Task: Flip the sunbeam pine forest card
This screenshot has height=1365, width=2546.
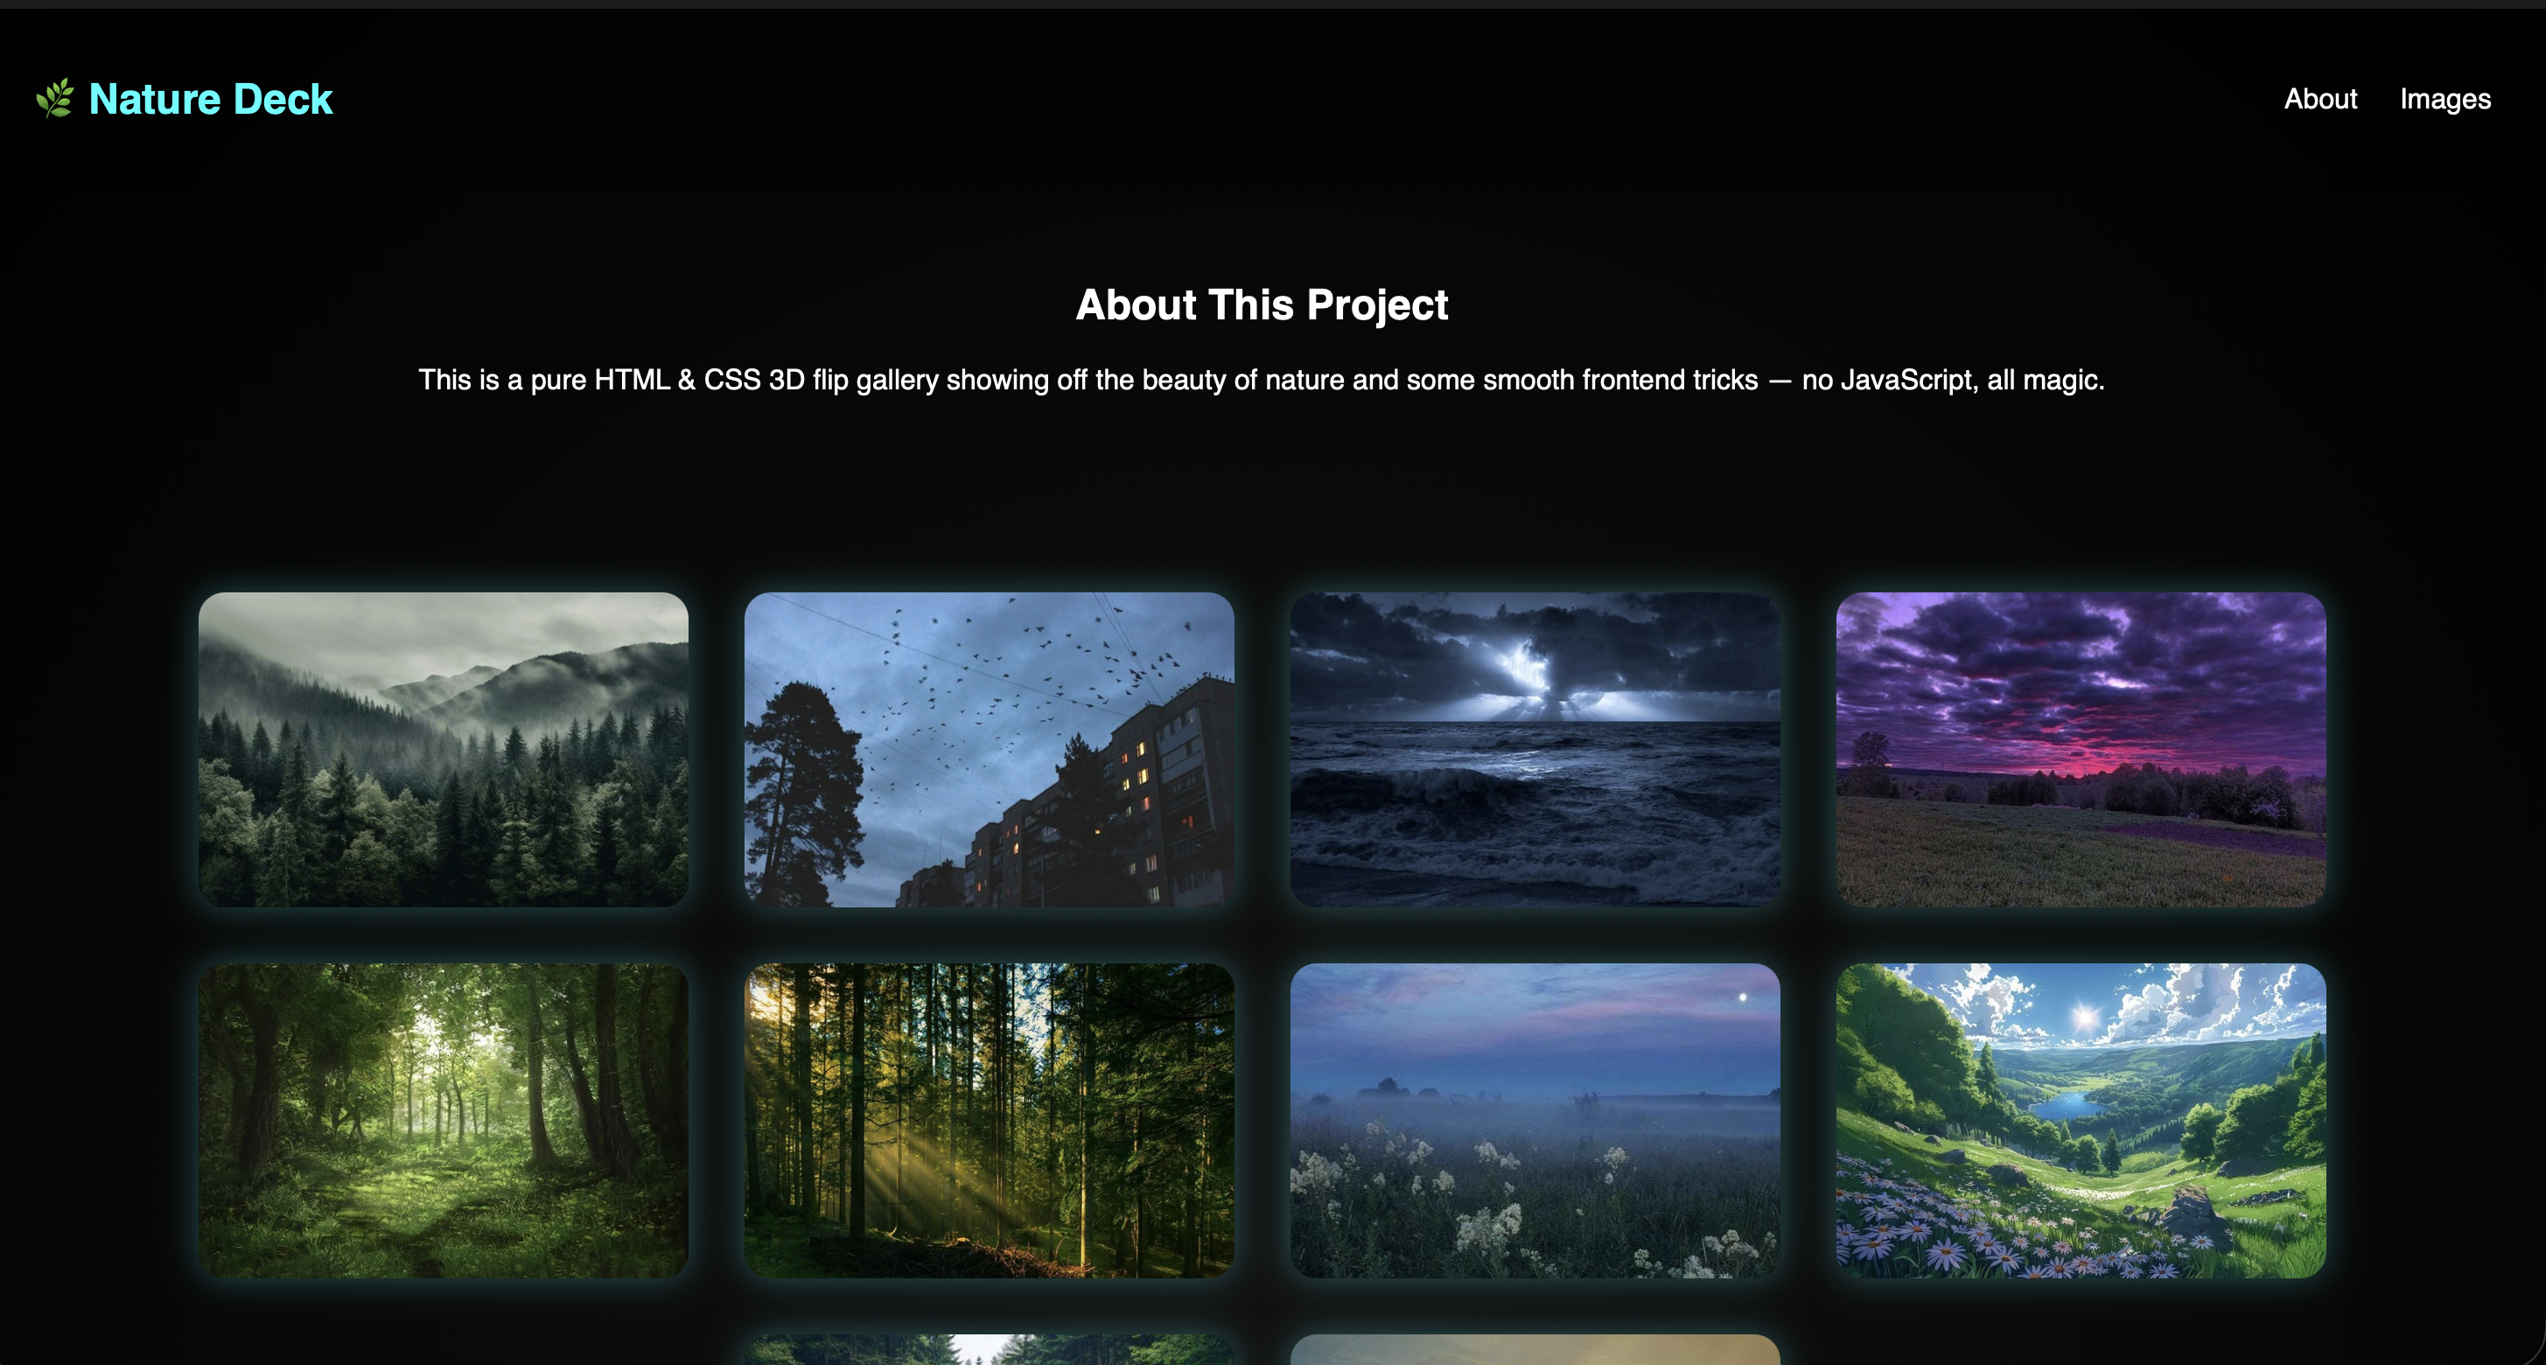Action: pyautogui.click(x=989, y=1120)
